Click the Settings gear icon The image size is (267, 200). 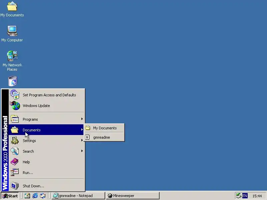click(x=15, y=140)
